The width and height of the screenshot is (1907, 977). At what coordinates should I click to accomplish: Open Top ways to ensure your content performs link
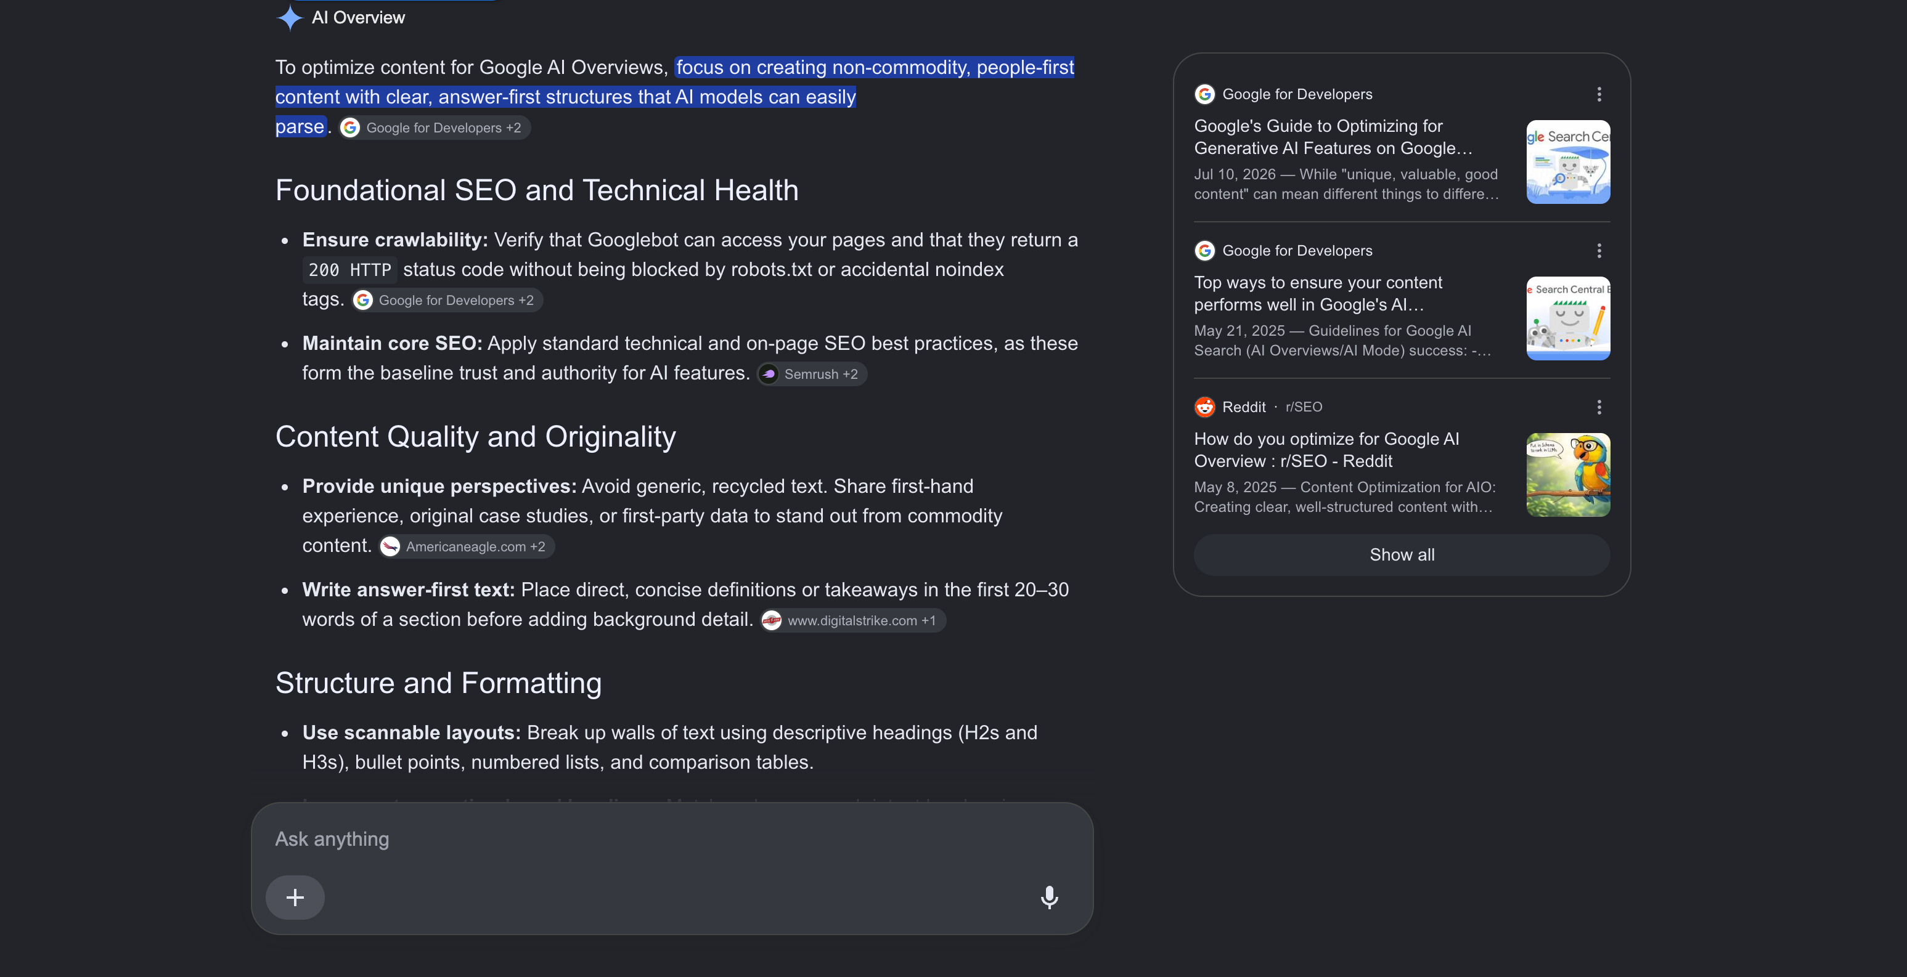1318,293
